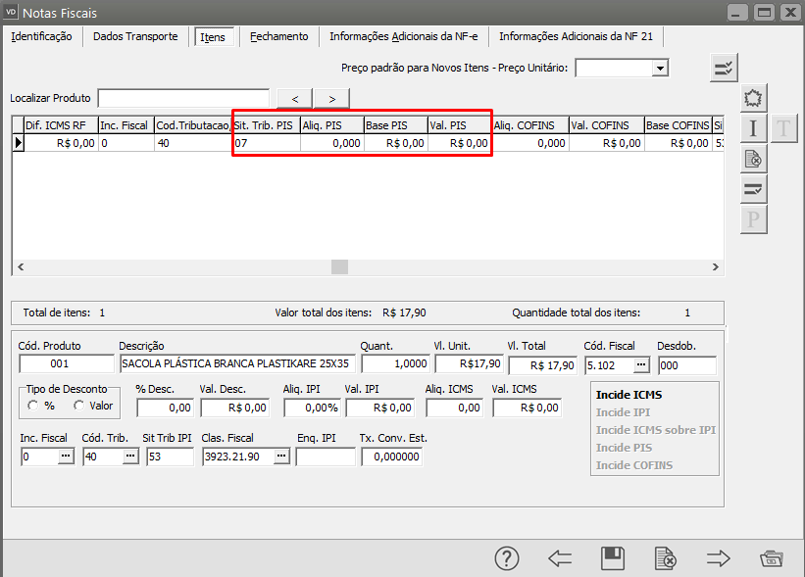Open the folder icon in the bottom bar

tap(772, 558)
